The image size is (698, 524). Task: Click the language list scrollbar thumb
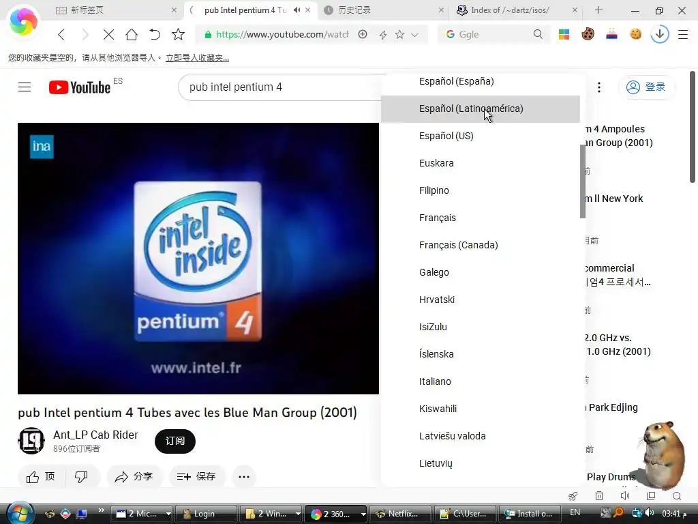[582, 181]
